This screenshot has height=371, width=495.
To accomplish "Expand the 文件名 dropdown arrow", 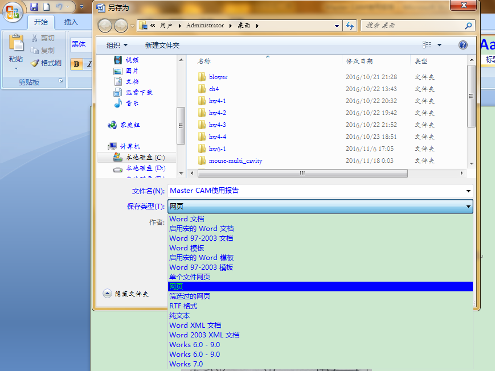I will coord(468,191).
